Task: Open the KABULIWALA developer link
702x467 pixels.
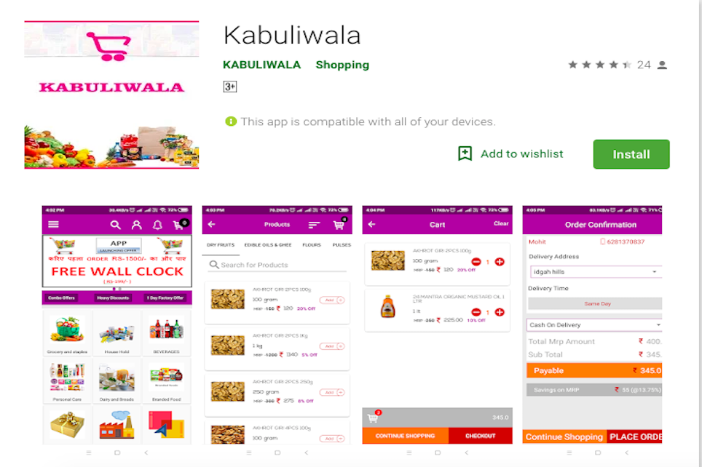Action: [262, 65]
